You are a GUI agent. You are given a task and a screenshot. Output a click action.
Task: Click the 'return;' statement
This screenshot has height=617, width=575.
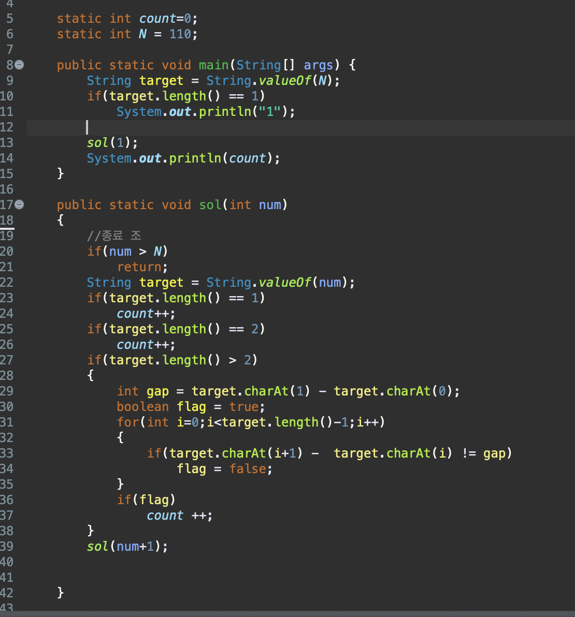click(142, 267)
